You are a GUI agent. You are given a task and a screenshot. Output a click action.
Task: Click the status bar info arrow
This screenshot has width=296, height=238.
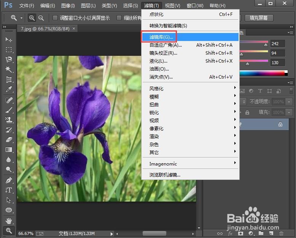pyautogui.click(x=112, y=234)
